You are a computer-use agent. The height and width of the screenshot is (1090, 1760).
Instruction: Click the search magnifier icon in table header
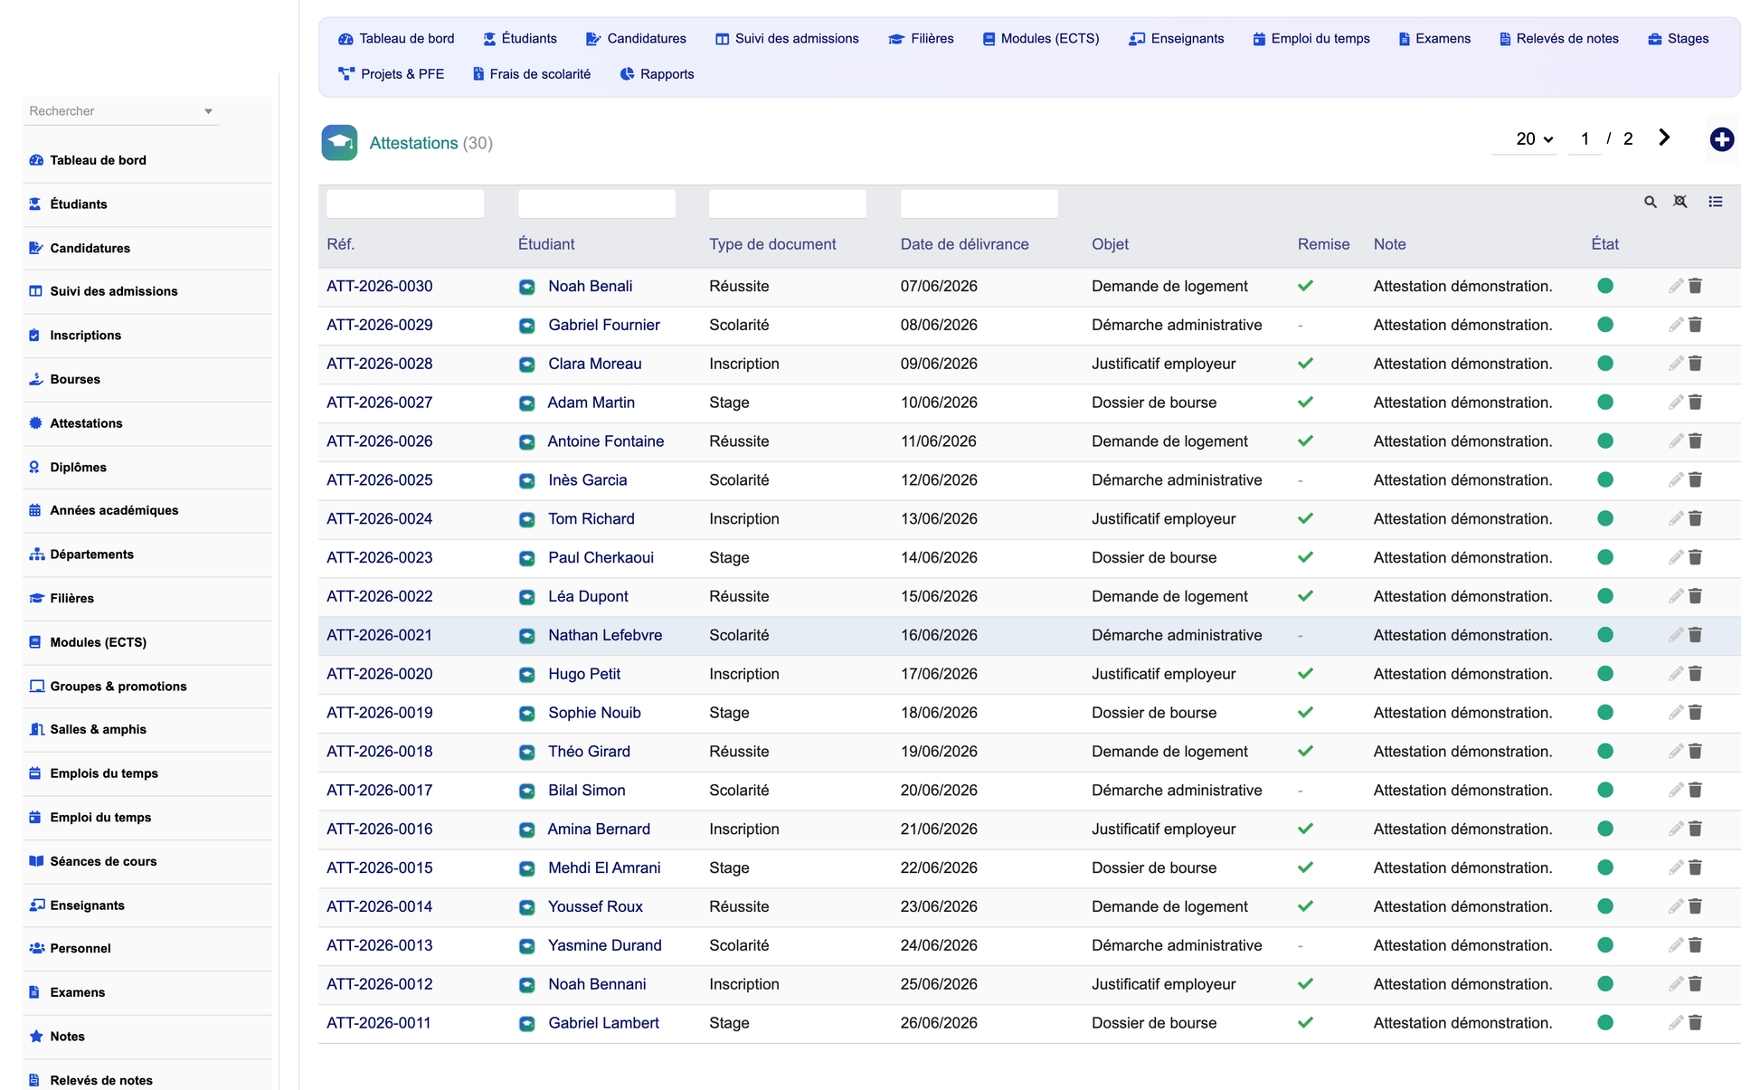click(1650, 202)
